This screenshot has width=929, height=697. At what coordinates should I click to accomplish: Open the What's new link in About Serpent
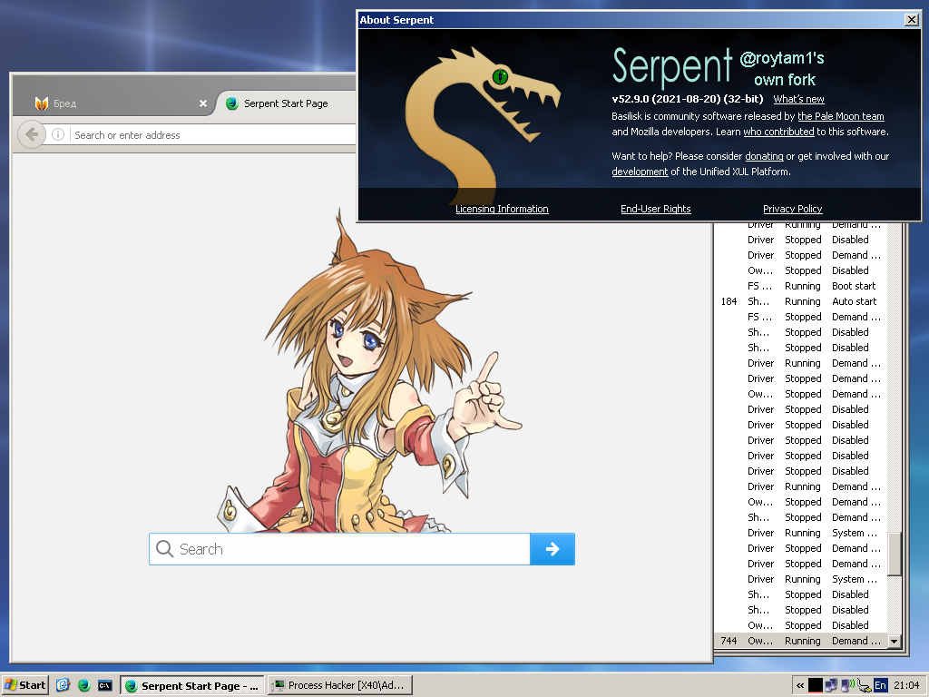coord(798,99)
